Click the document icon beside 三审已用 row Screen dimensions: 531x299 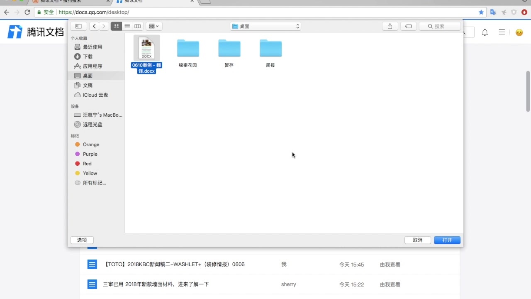92,284
